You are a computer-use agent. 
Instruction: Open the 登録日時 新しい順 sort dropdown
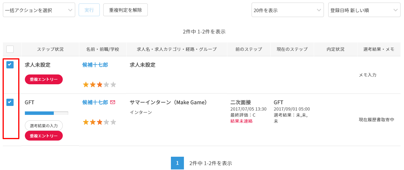click(x=364, y=10)
